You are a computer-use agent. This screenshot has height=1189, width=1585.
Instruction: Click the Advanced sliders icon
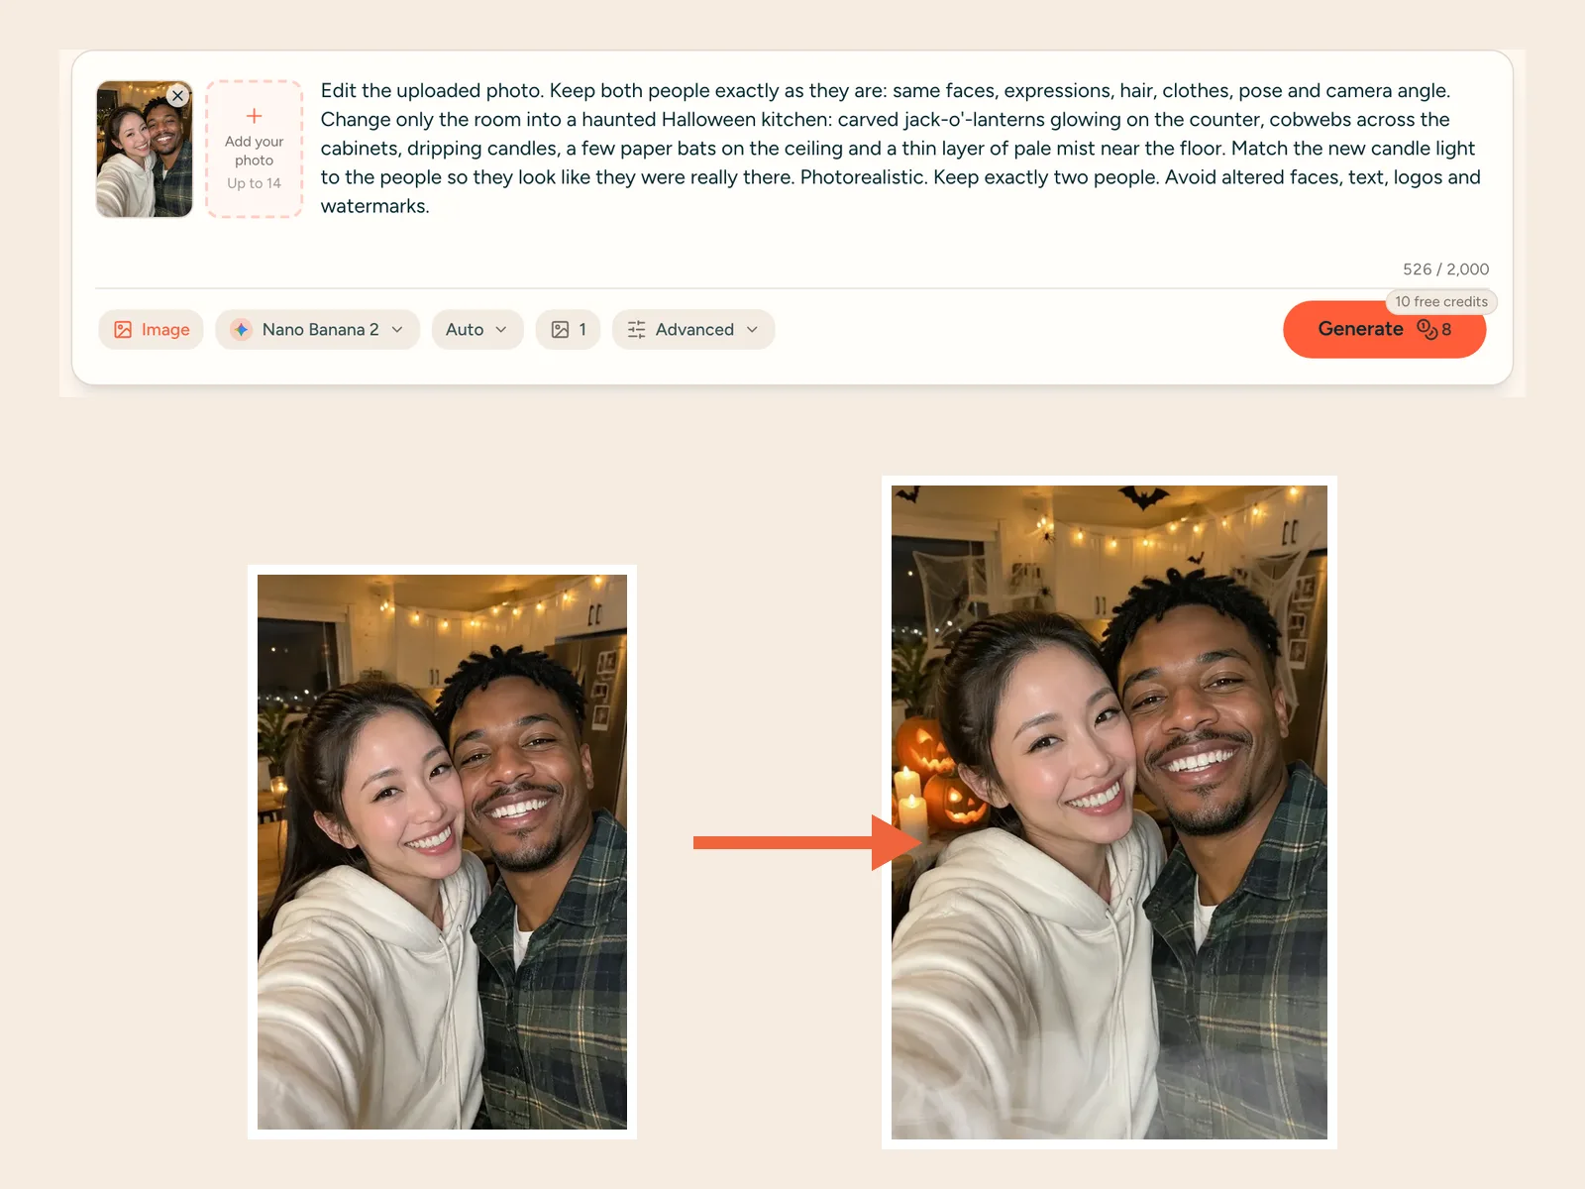(x=636, y=329)
